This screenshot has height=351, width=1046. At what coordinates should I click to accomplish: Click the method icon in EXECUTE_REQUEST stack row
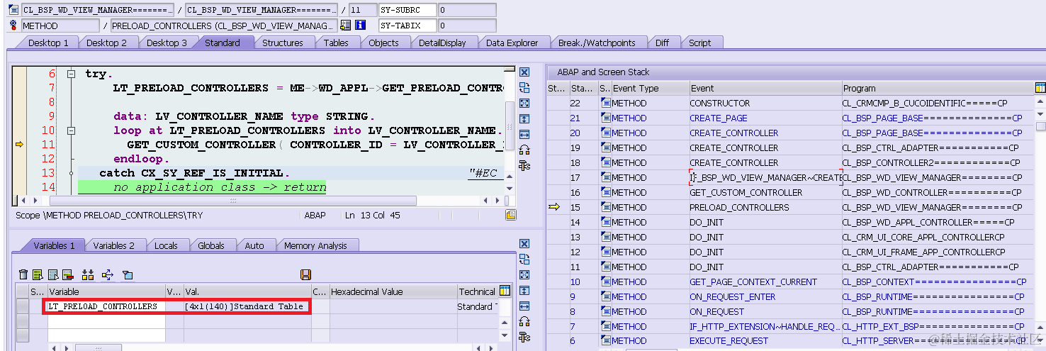point(606,341)
